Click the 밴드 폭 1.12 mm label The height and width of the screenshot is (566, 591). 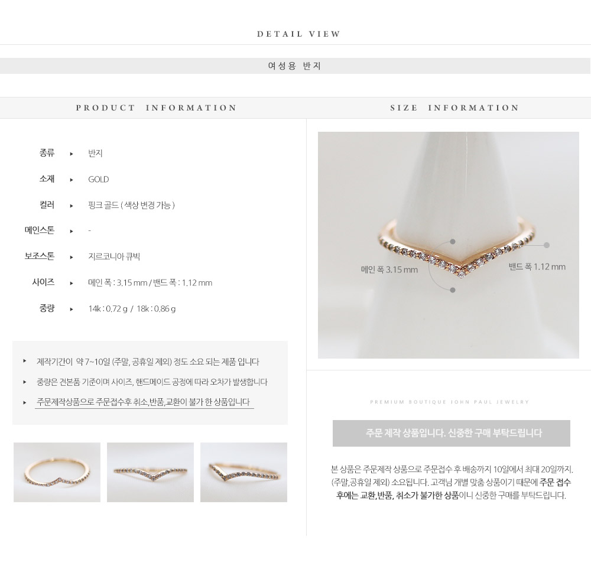[537, 267]
